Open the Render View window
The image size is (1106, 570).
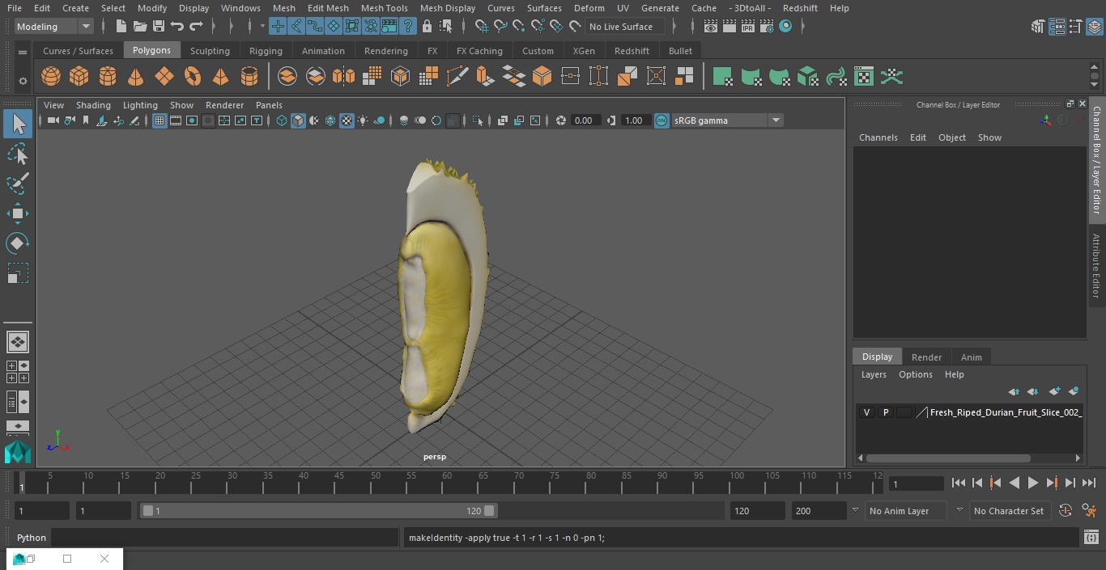(x=710, y=27)
